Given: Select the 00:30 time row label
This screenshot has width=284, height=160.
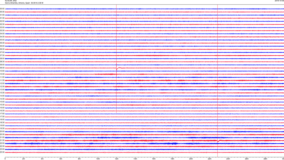Looking at the screenshot, I should pos(2,12).
